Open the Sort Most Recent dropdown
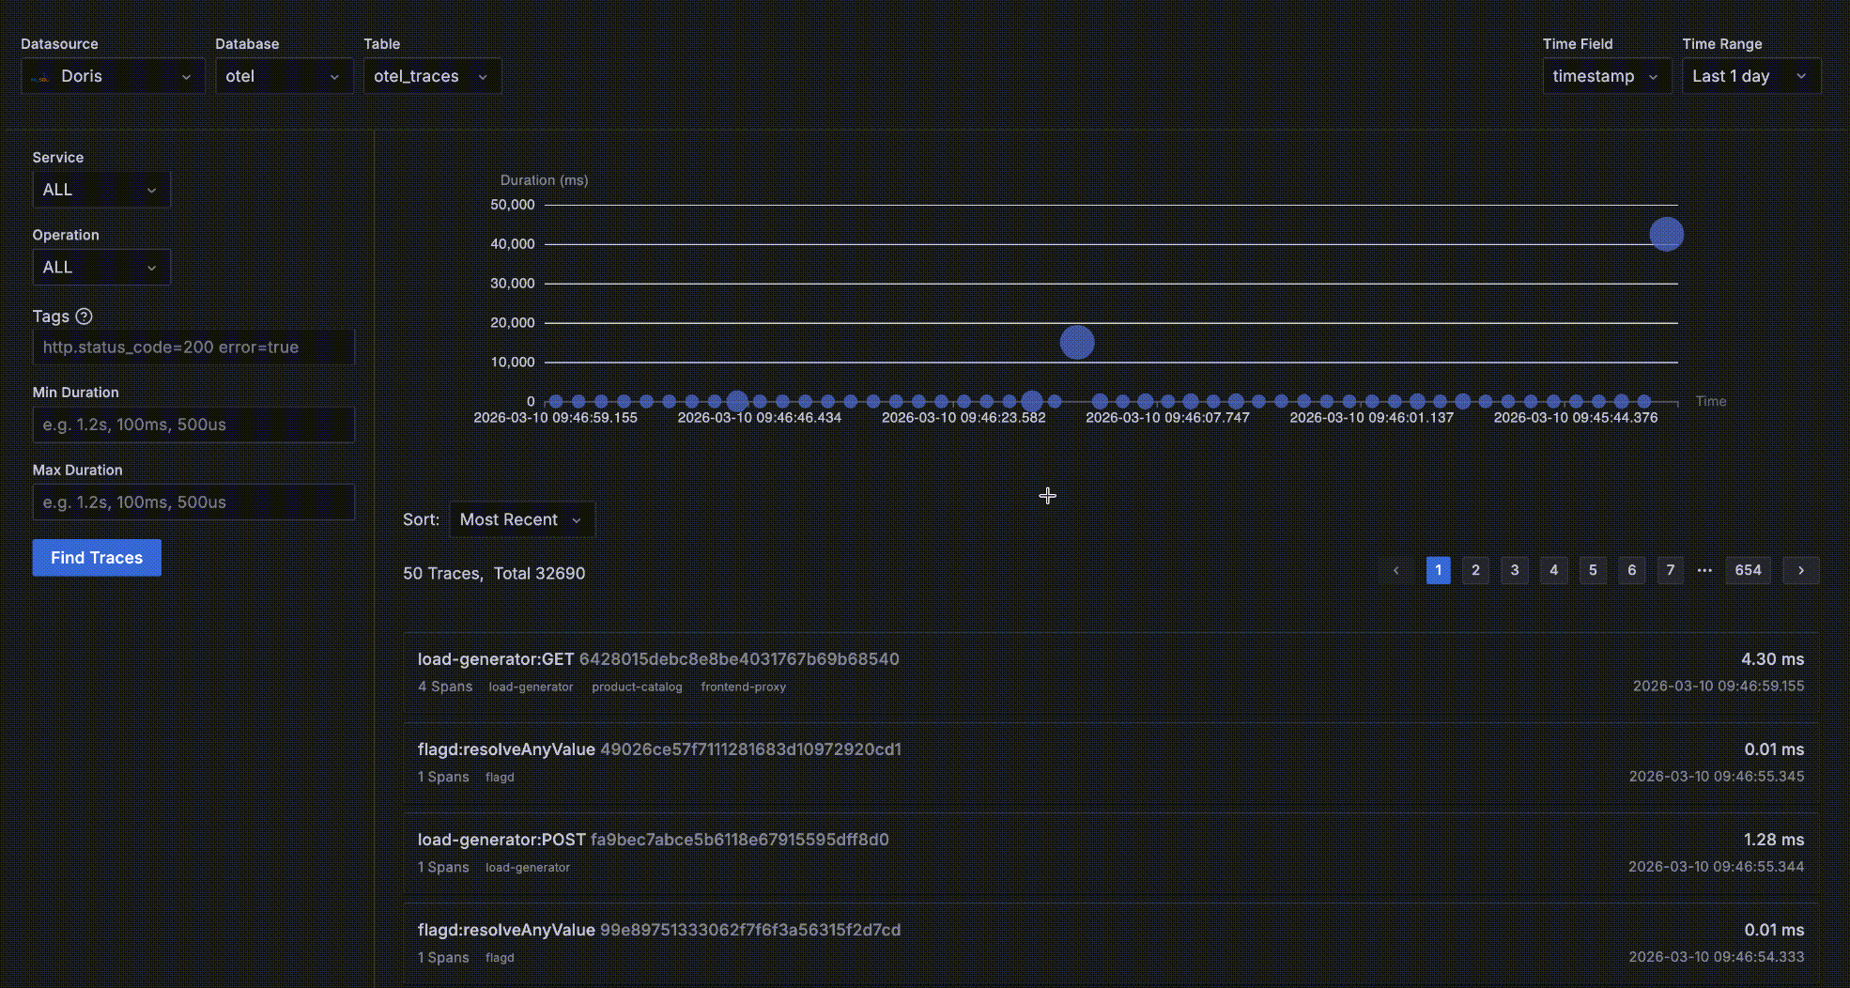This screenshot has width=1850, height=988. [x=522, y=519]
